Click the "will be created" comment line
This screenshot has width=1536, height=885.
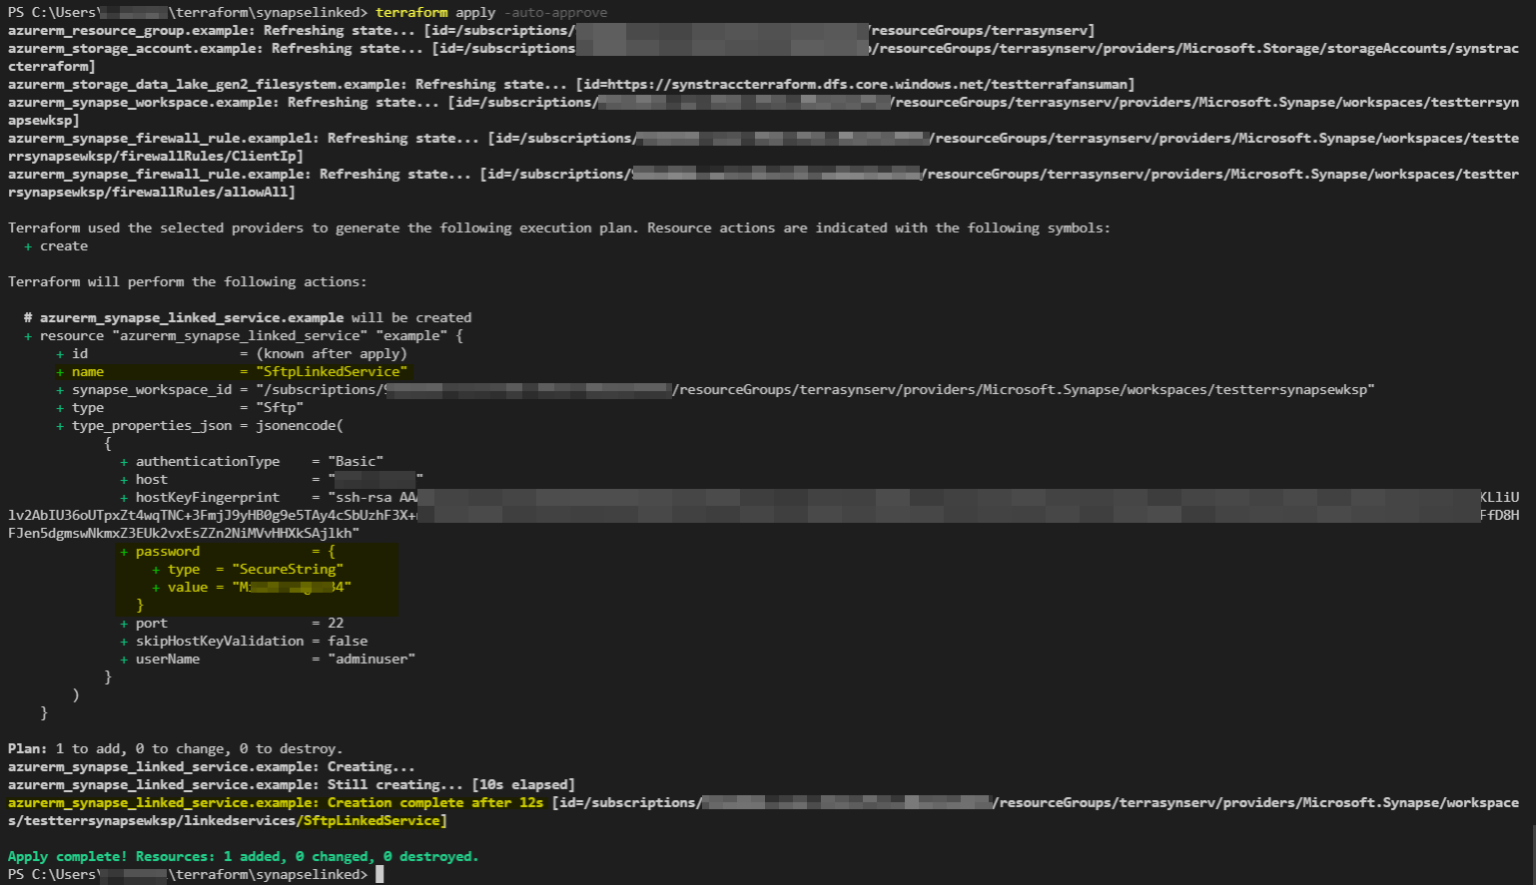click(x=248, y=317)
